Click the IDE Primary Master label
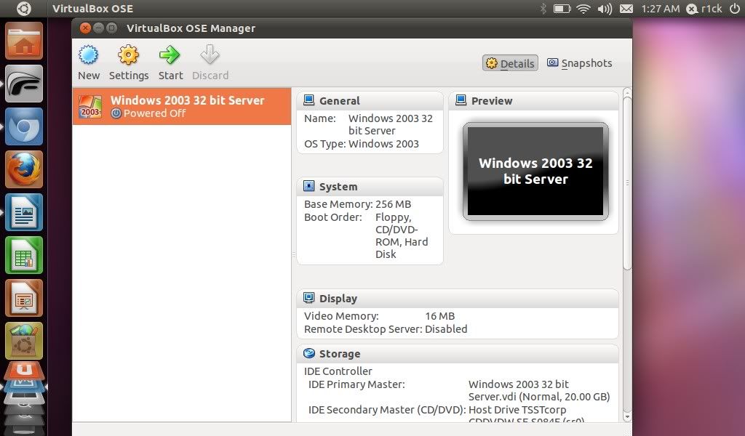This screenshot has height=436, width=745. 356,384
